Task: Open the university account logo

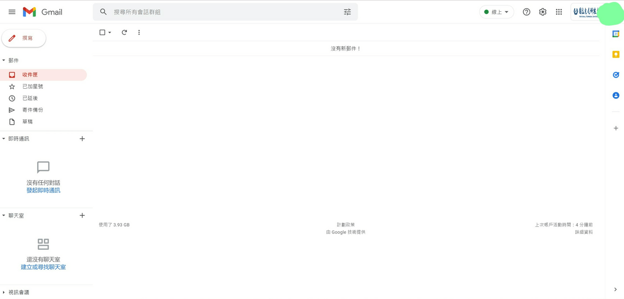Action: coord(585,12)
